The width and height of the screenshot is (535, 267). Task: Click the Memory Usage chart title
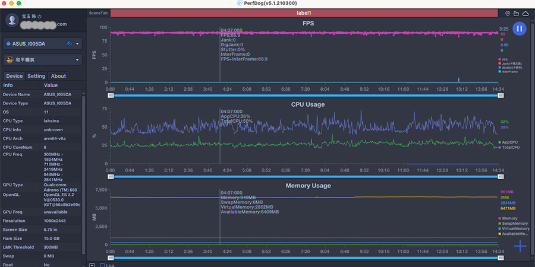308,186
